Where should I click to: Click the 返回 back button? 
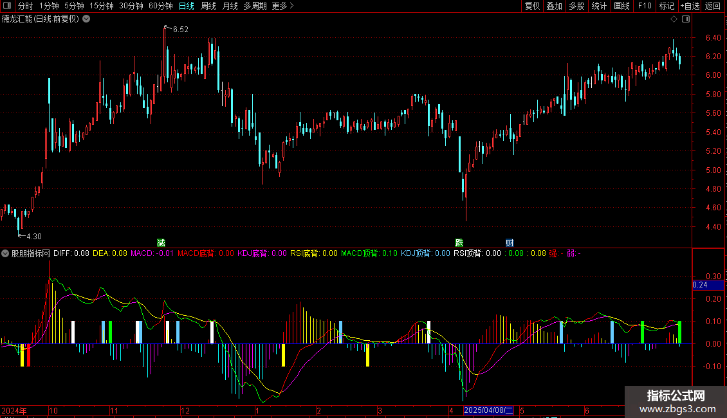click(713, 6)
